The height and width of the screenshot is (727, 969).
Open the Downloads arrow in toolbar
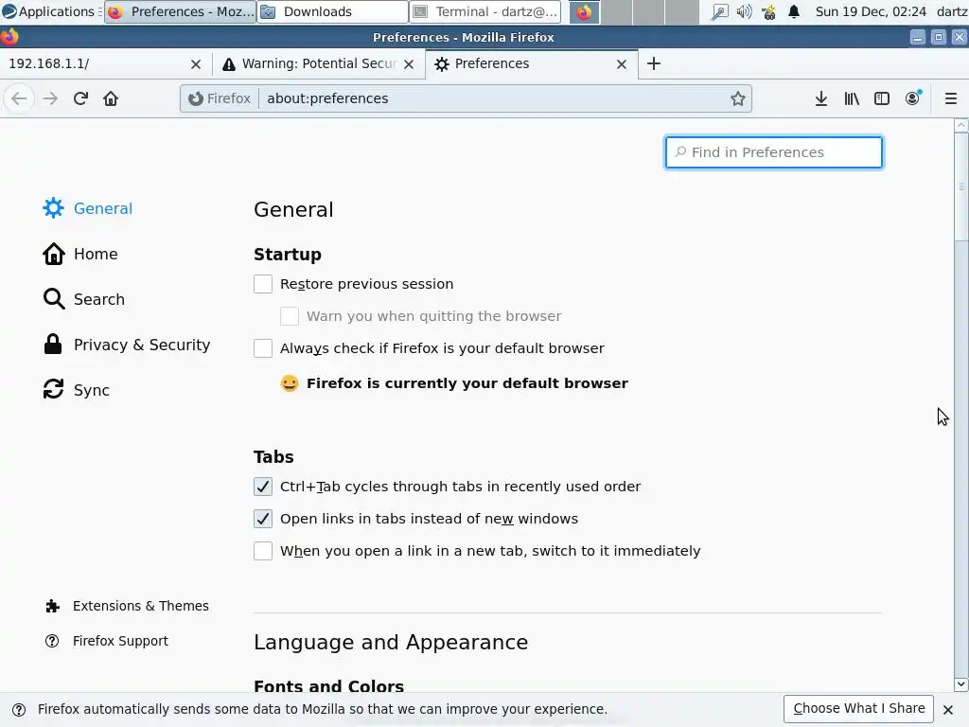coord(820,98)
